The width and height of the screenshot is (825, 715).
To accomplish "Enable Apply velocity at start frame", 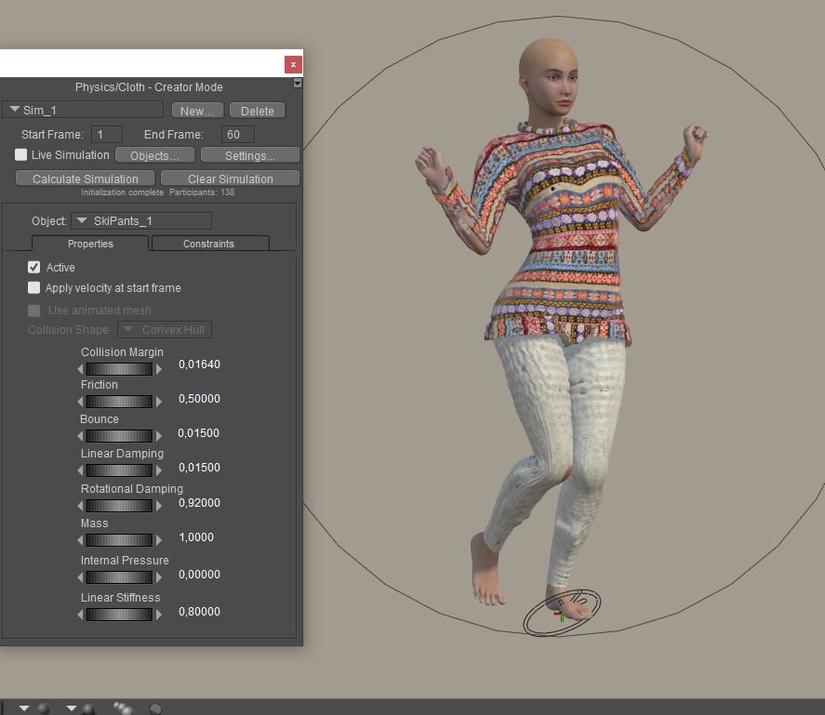I will (33, 288).
